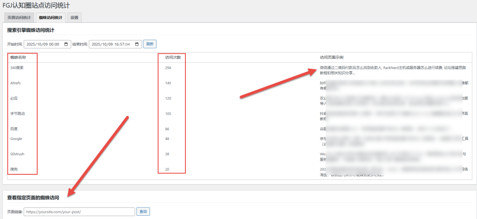Click the 字节跳动 spider name

pyautogui.click(x=18, y=113)
